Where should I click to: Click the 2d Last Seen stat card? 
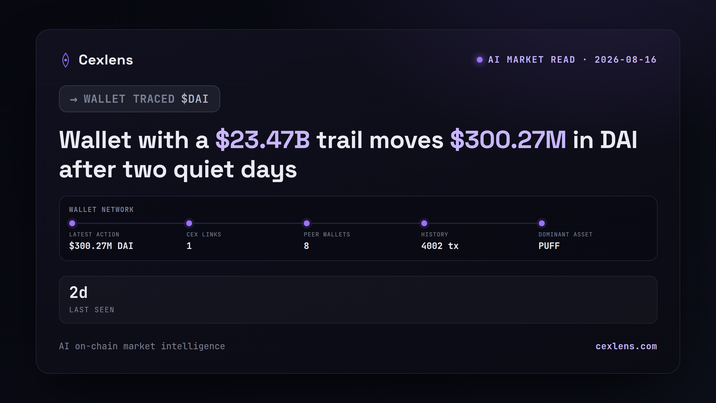[358, 300]
